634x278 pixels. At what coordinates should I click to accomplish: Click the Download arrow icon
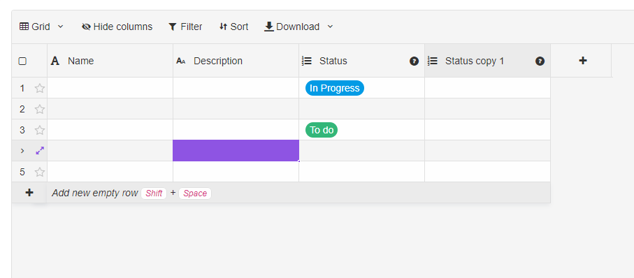click(x=269, y=27)
